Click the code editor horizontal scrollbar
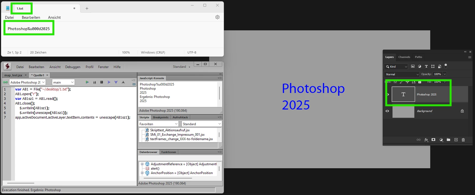The width and height of the screenshot is (475, 195). pyautogui.click(x=21, y=183)
